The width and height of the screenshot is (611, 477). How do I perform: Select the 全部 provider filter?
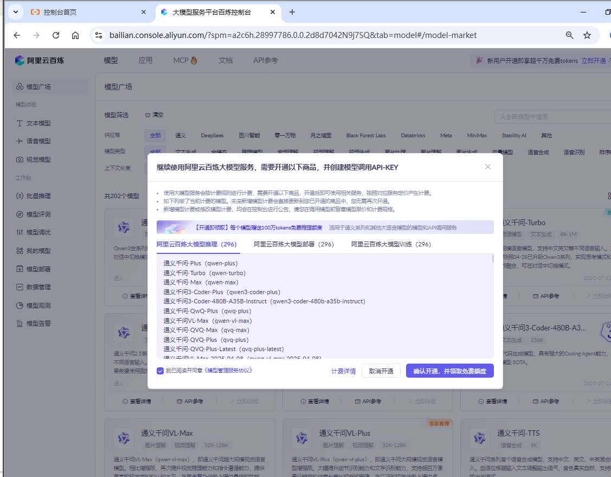[x=155, y=135]
